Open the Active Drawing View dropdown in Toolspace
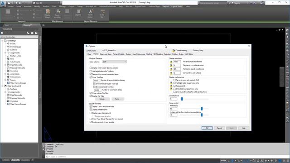 (19, 37)
